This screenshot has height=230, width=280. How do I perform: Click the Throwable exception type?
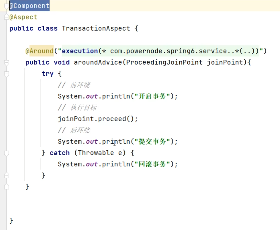click(96, 153)
